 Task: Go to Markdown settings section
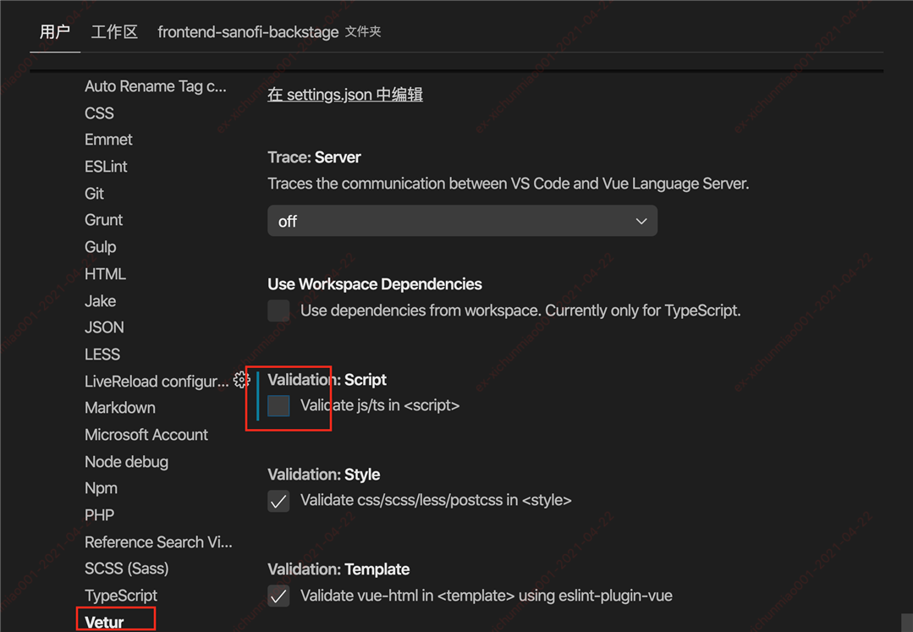[x=120, y=407]
